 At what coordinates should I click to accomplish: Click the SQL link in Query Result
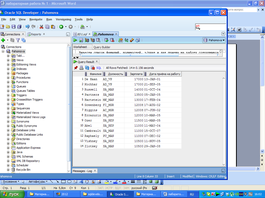click(99, 68)
